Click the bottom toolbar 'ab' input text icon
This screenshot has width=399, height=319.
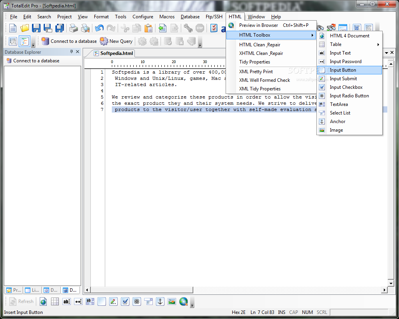66,302
